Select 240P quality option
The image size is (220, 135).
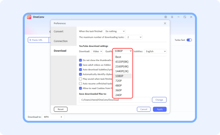tap(122, 95)
